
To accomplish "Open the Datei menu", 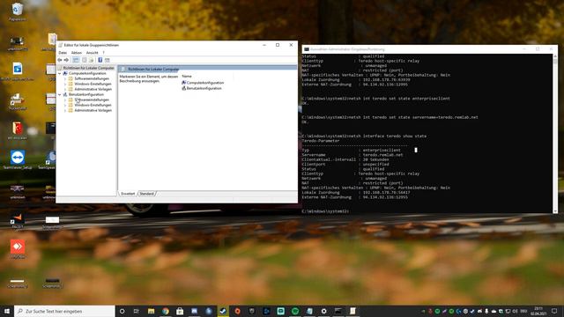I will pos(63,53).
